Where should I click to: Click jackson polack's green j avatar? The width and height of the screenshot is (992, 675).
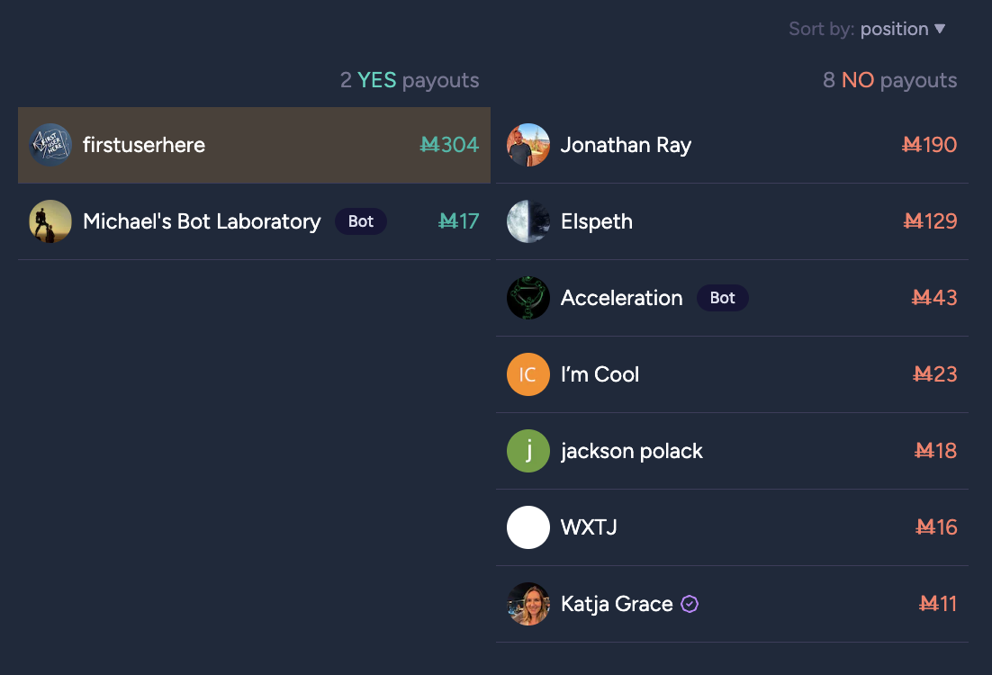(x=528, y=451)
